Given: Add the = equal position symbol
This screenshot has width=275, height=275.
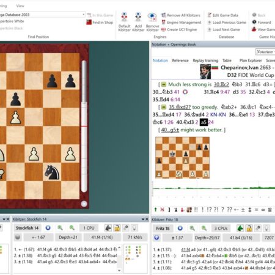Looking at the screenshot, I should click(257, 210).
